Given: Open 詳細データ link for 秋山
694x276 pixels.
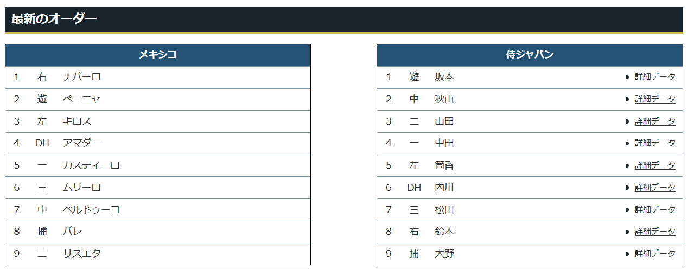Looking at the screenshot, I should tap(655, 99).
